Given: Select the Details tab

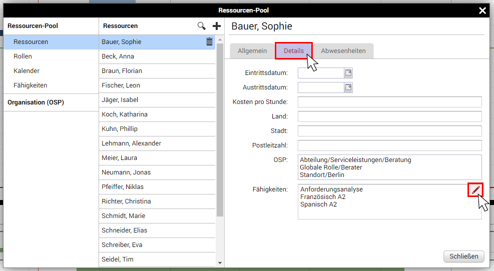Looking at the screenshot, I should (x=294, y=51).
